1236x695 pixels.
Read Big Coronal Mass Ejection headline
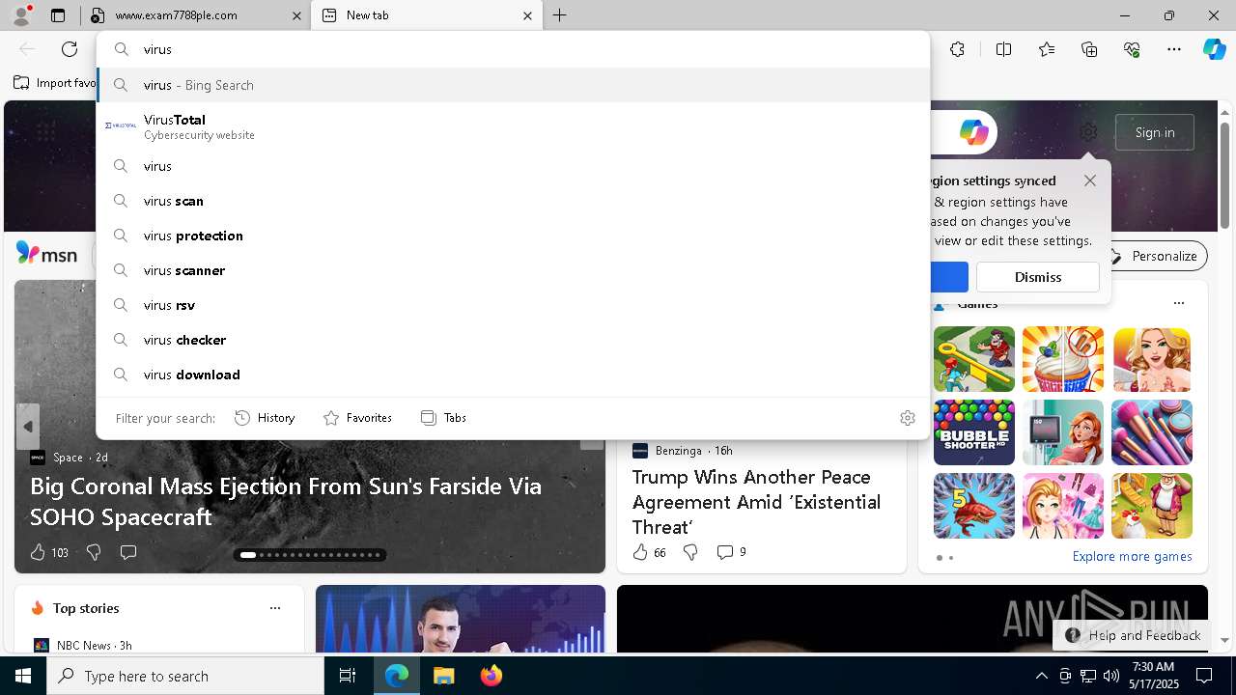point(286,501)
